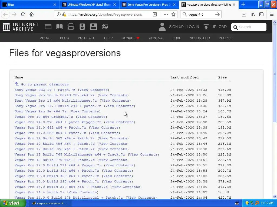Open the BLOG menu item

(x=64, y=38)
